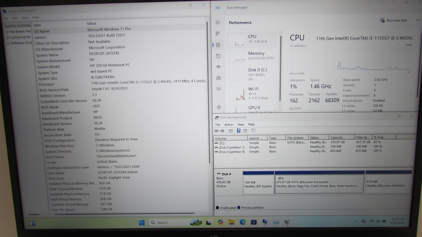Open Help menu in System Information

[36, 18]
